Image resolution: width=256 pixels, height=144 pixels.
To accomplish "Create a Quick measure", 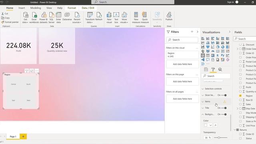I will [145, 18].
